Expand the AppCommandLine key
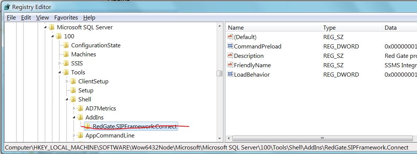Image resolution: width=417 pixels, height=154 pixels. tap(74, 136)
